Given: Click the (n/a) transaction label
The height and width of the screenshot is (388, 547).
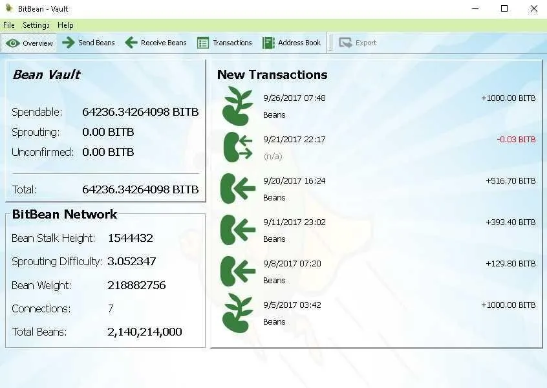Looking at the screenshot, I should [273, 156].
